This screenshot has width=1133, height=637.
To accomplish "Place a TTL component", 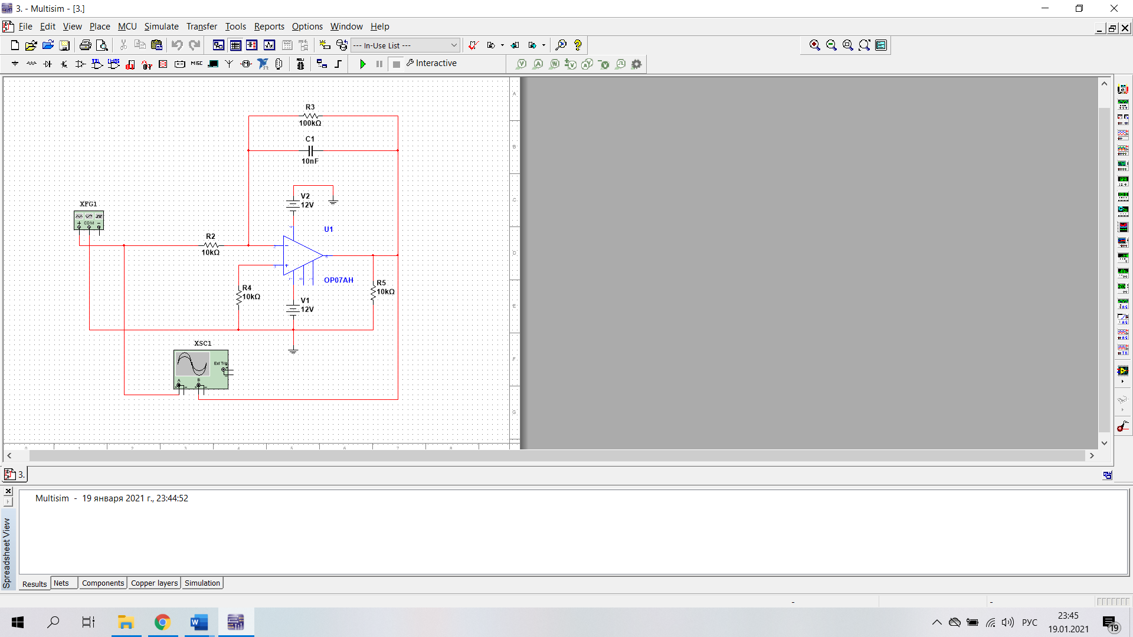I will (97, 64).
